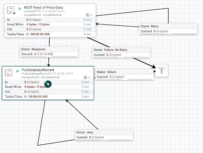The width and height of the screenshot is (203, 153).
Task: Click the In row of REST Feed processor
Action: tap(50, 19)
